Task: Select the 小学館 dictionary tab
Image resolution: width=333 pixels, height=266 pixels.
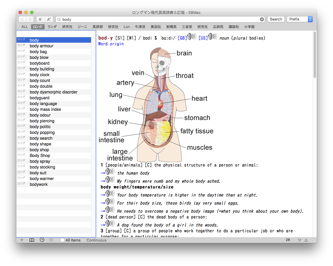Action: 249,27
